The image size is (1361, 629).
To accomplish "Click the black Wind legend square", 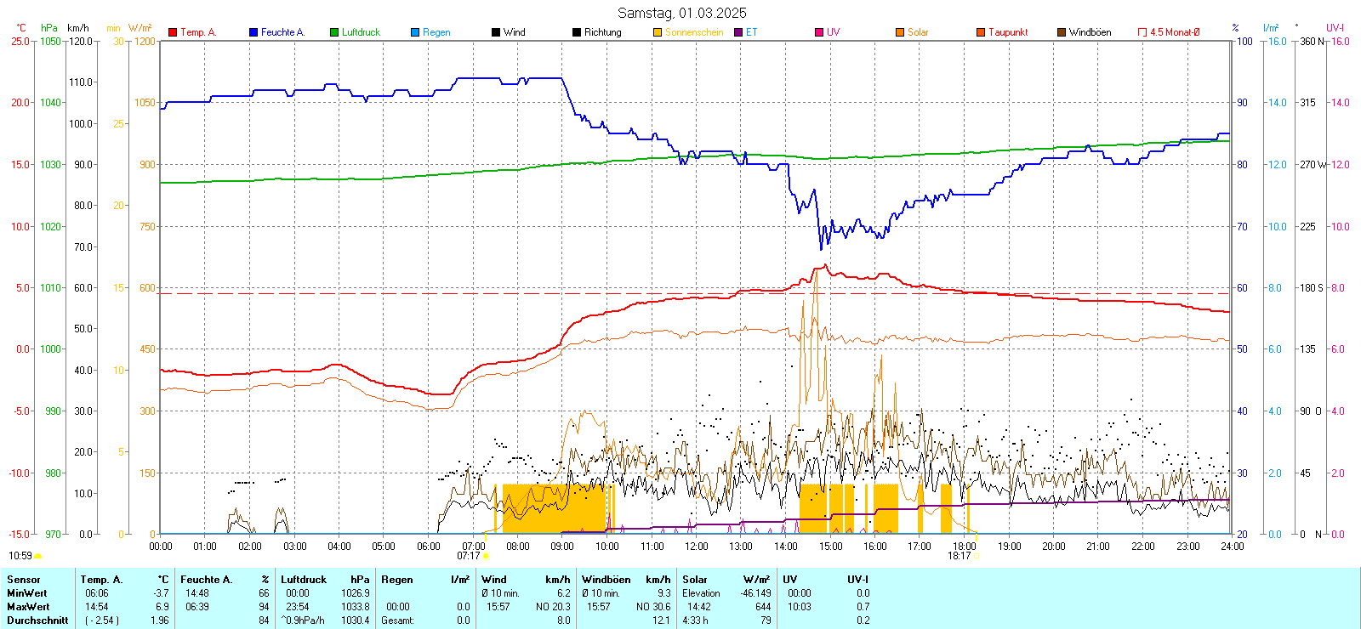I will tap(496, 32).
